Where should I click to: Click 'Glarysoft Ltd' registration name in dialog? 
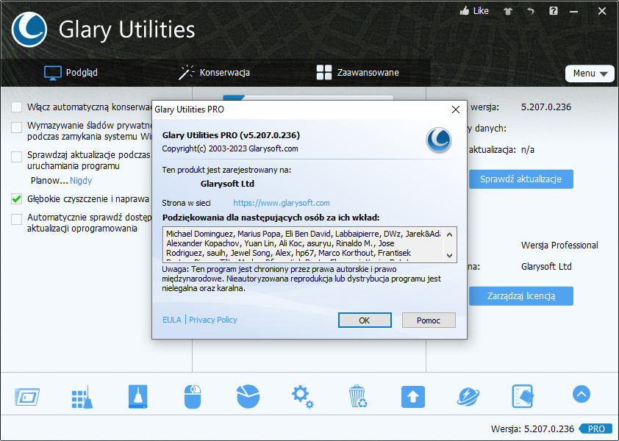tap(227, 184)
